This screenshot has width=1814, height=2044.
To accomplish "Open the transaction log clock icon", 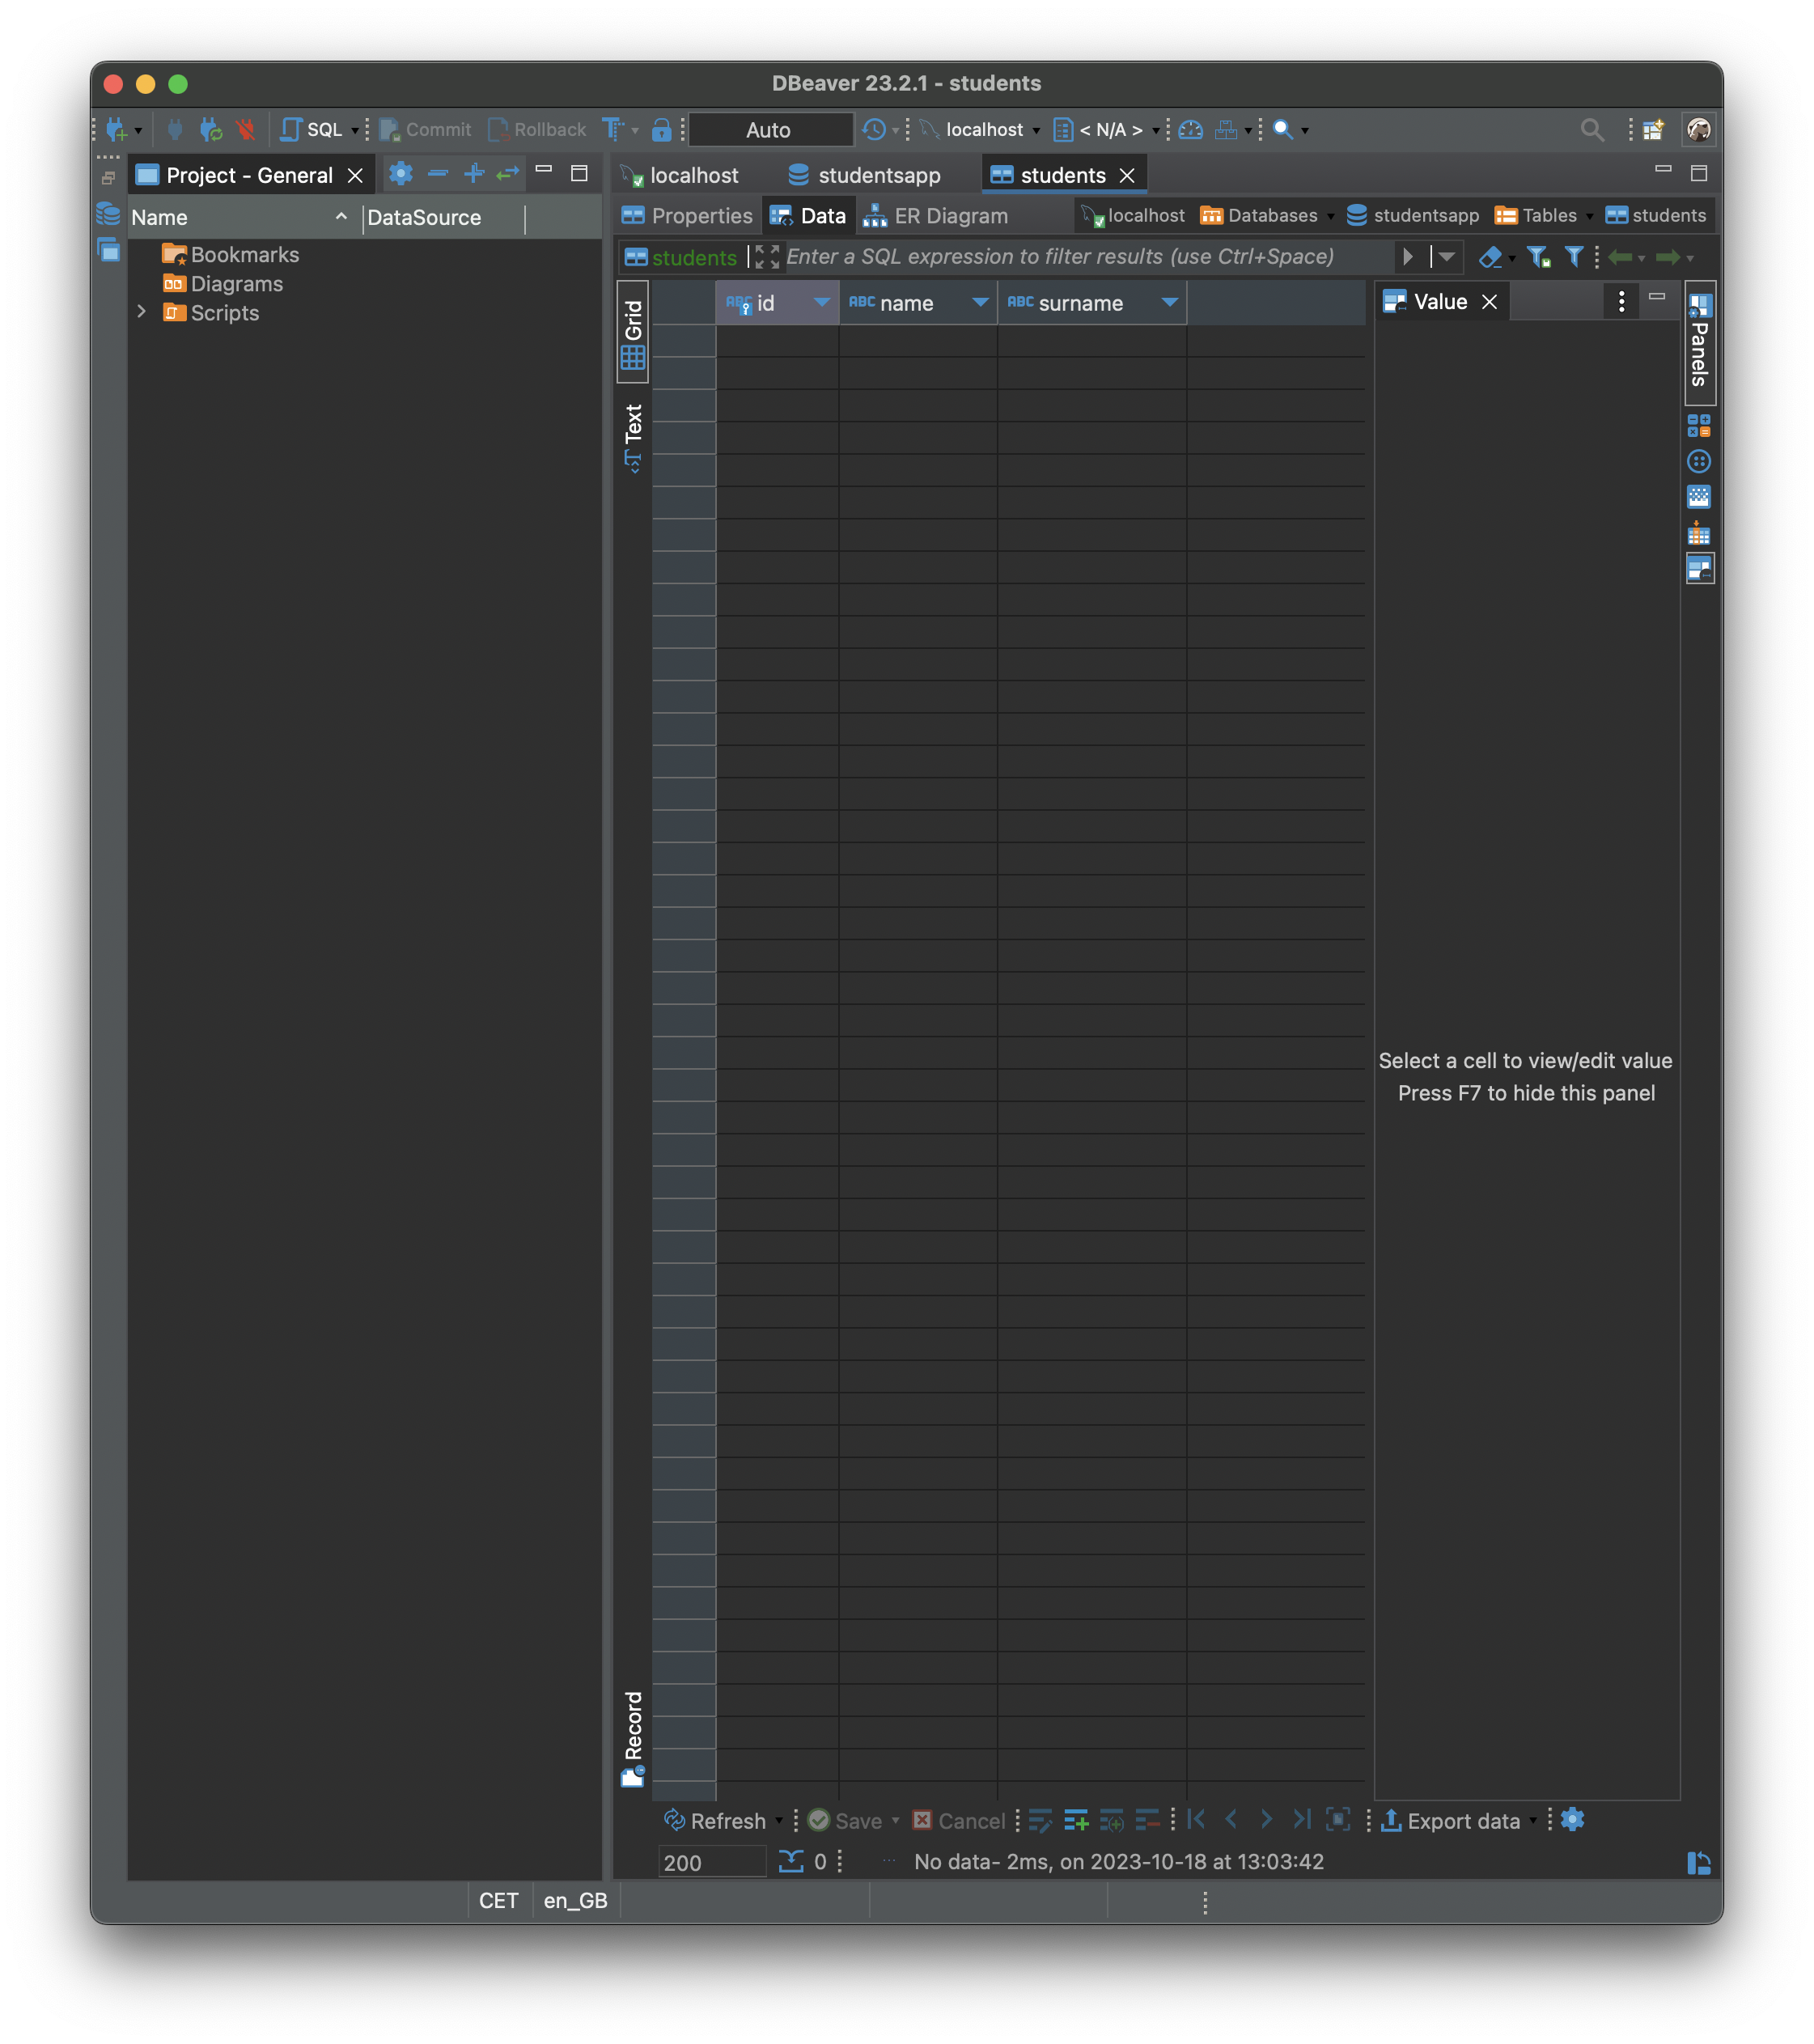I will click(x=874, y=129).
